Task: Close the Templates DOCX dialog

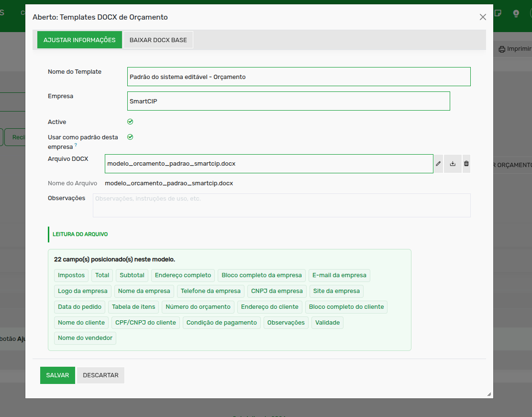Action: tap(483, 17)
